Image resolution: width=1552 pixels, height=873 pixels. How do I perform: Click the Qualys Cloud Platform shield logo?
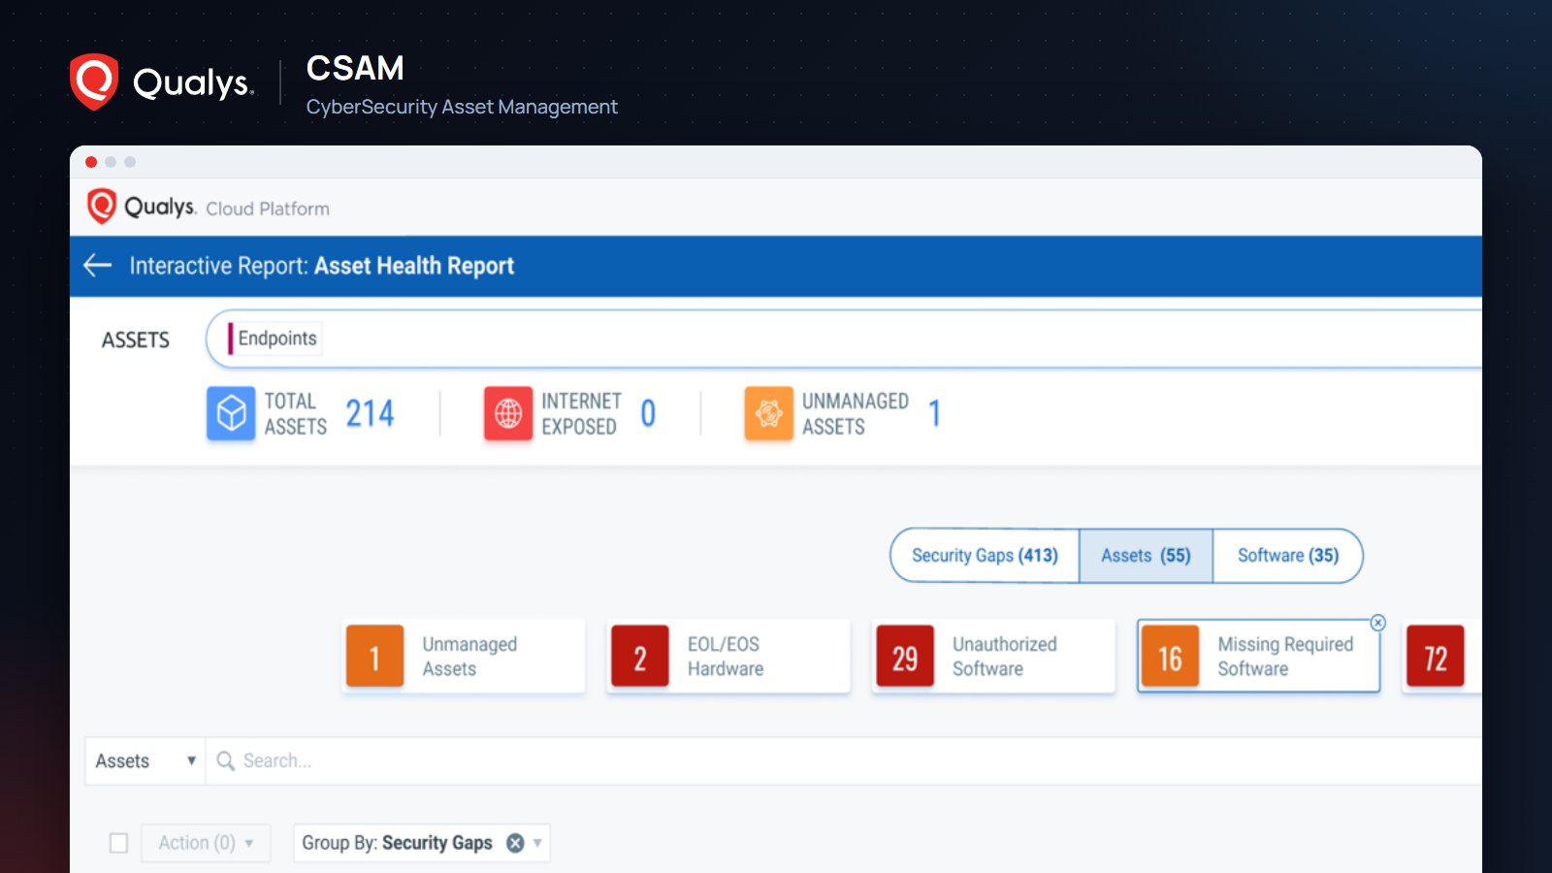[x=102, y=207]
